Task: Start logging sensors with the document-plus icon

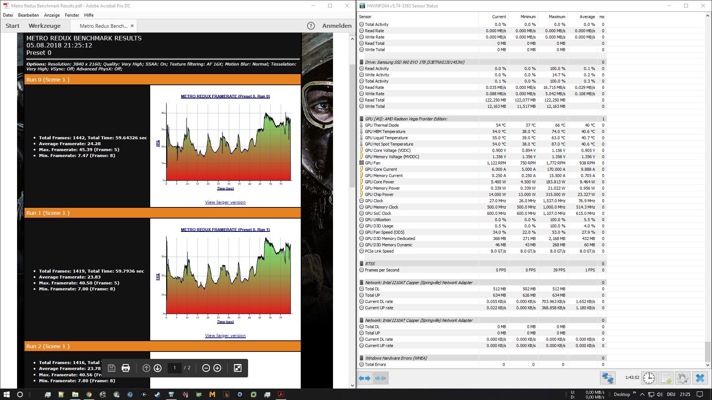Action: pyautogui.click(x=666, y=378)
